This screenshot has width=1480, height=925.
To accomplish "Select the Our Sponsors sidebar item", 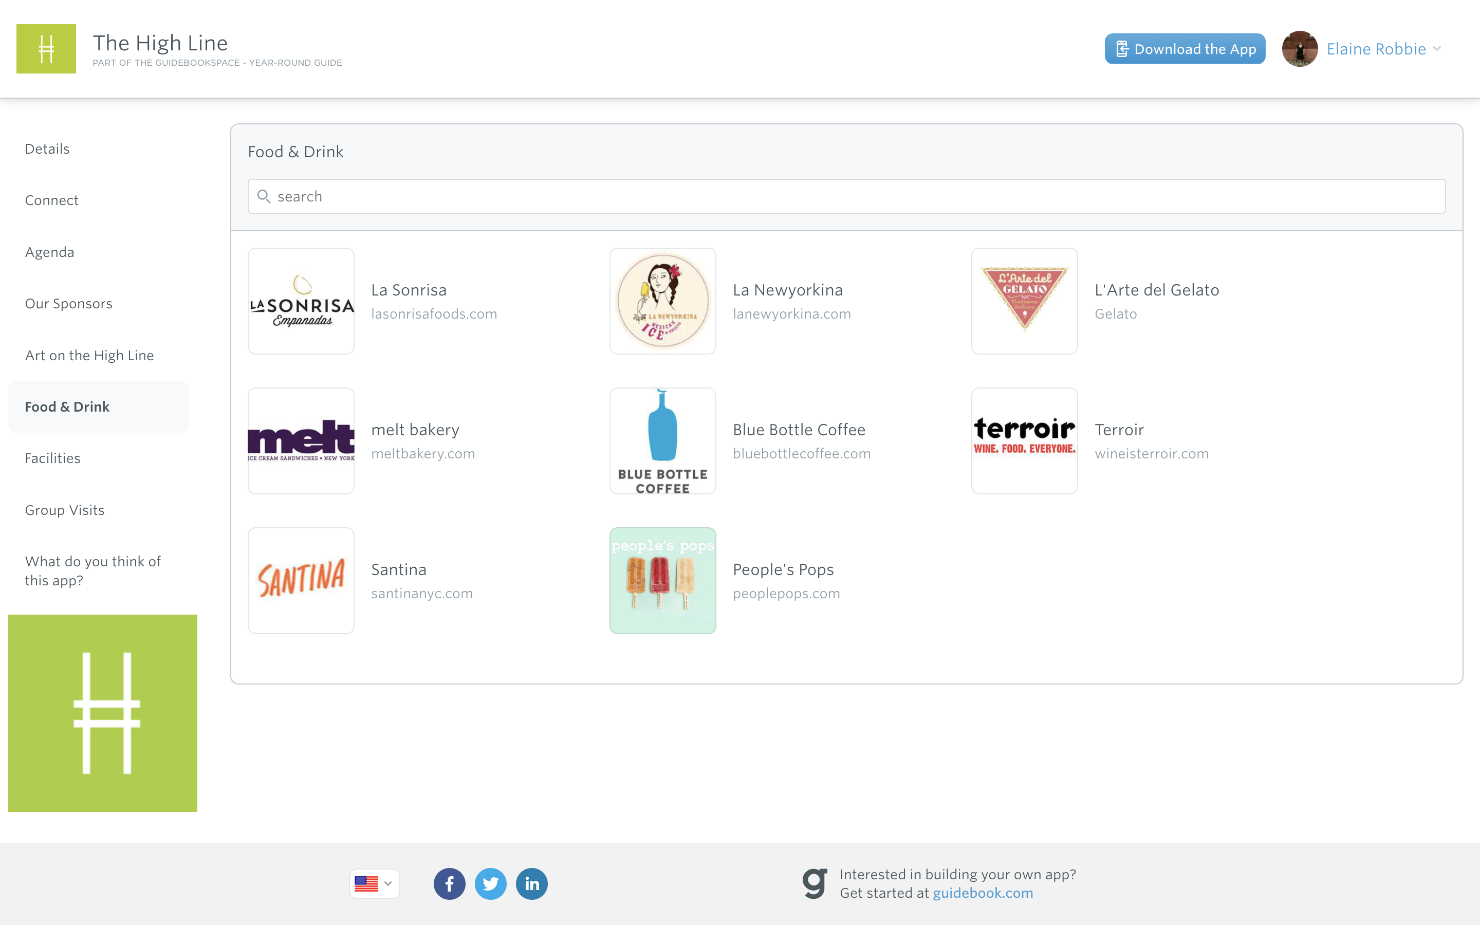I will (68, 303).
